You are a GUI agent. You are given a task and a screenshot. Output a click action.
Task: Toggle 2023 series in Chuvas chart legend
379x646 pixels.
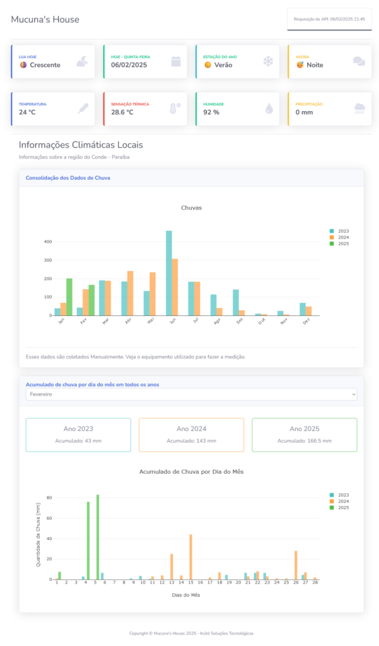tap(339, 232)
